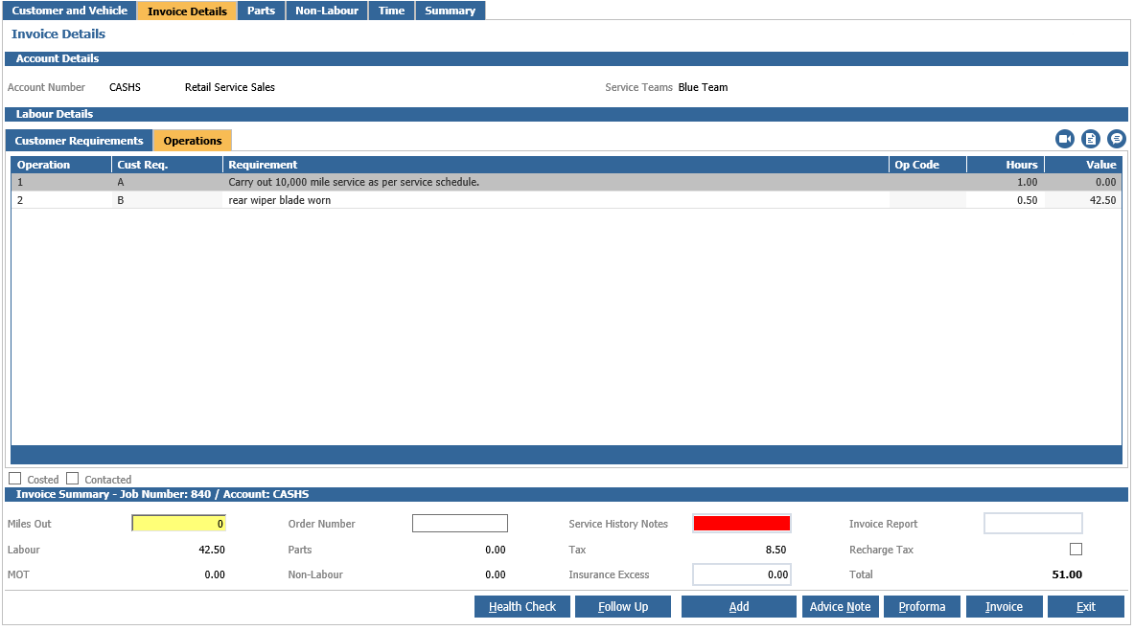
Task: Open the Non-Labour tab
Action: pos(327,11)
